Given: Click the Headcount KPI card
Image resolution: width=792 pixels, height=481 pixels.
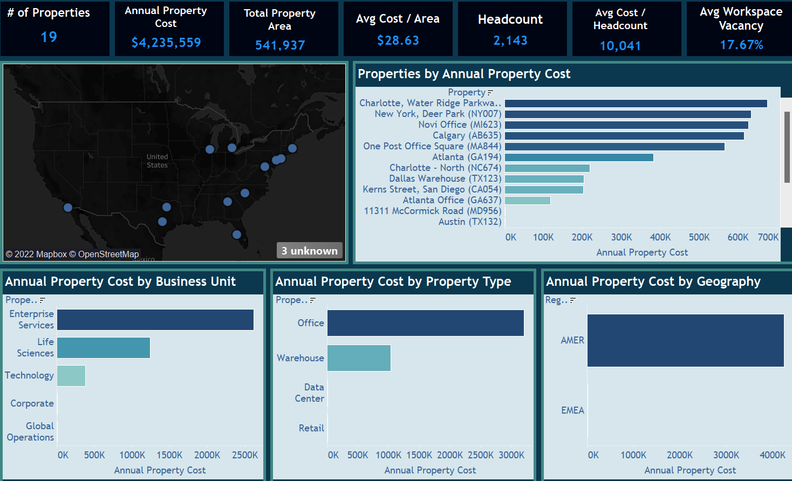Looking at the screenshot, I should tap(510, 29).
